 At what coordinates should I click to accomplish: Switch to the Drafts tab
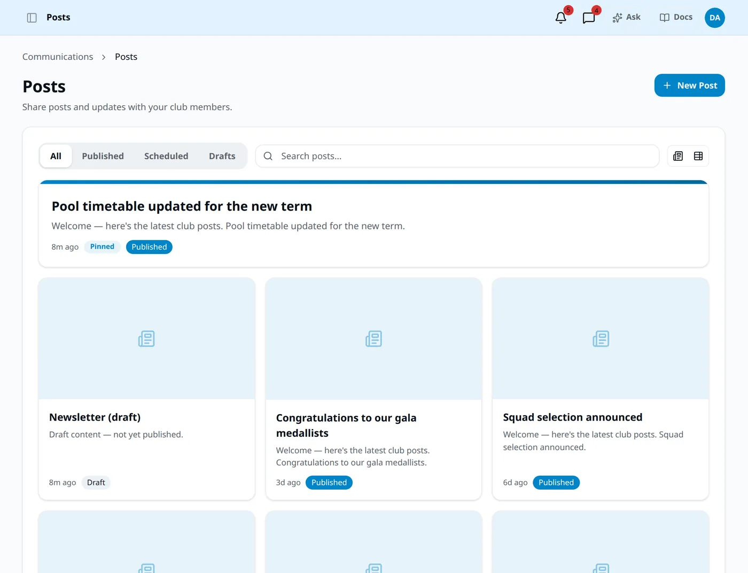coord(222,156)
